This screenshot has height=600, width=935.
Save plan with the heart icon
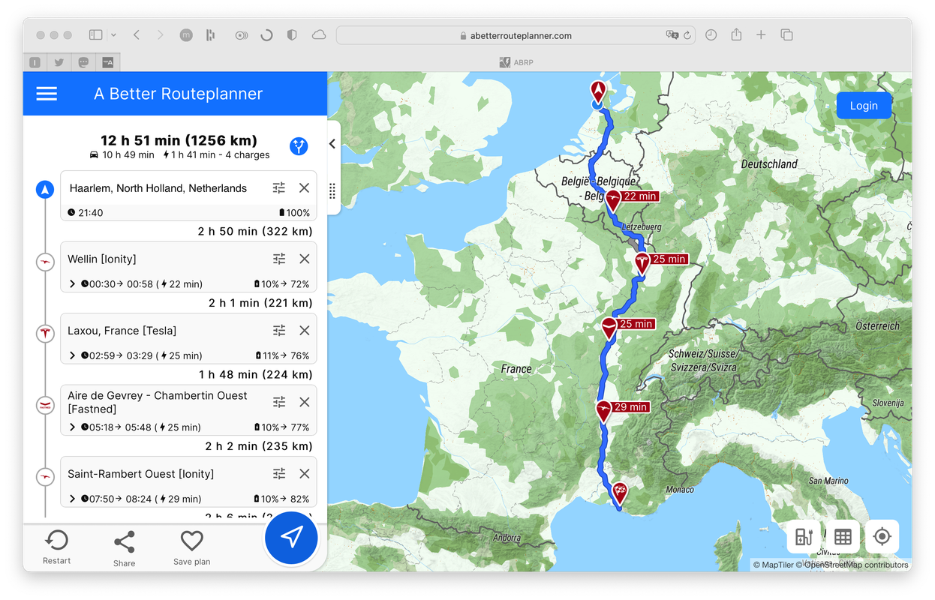point(192,548)
